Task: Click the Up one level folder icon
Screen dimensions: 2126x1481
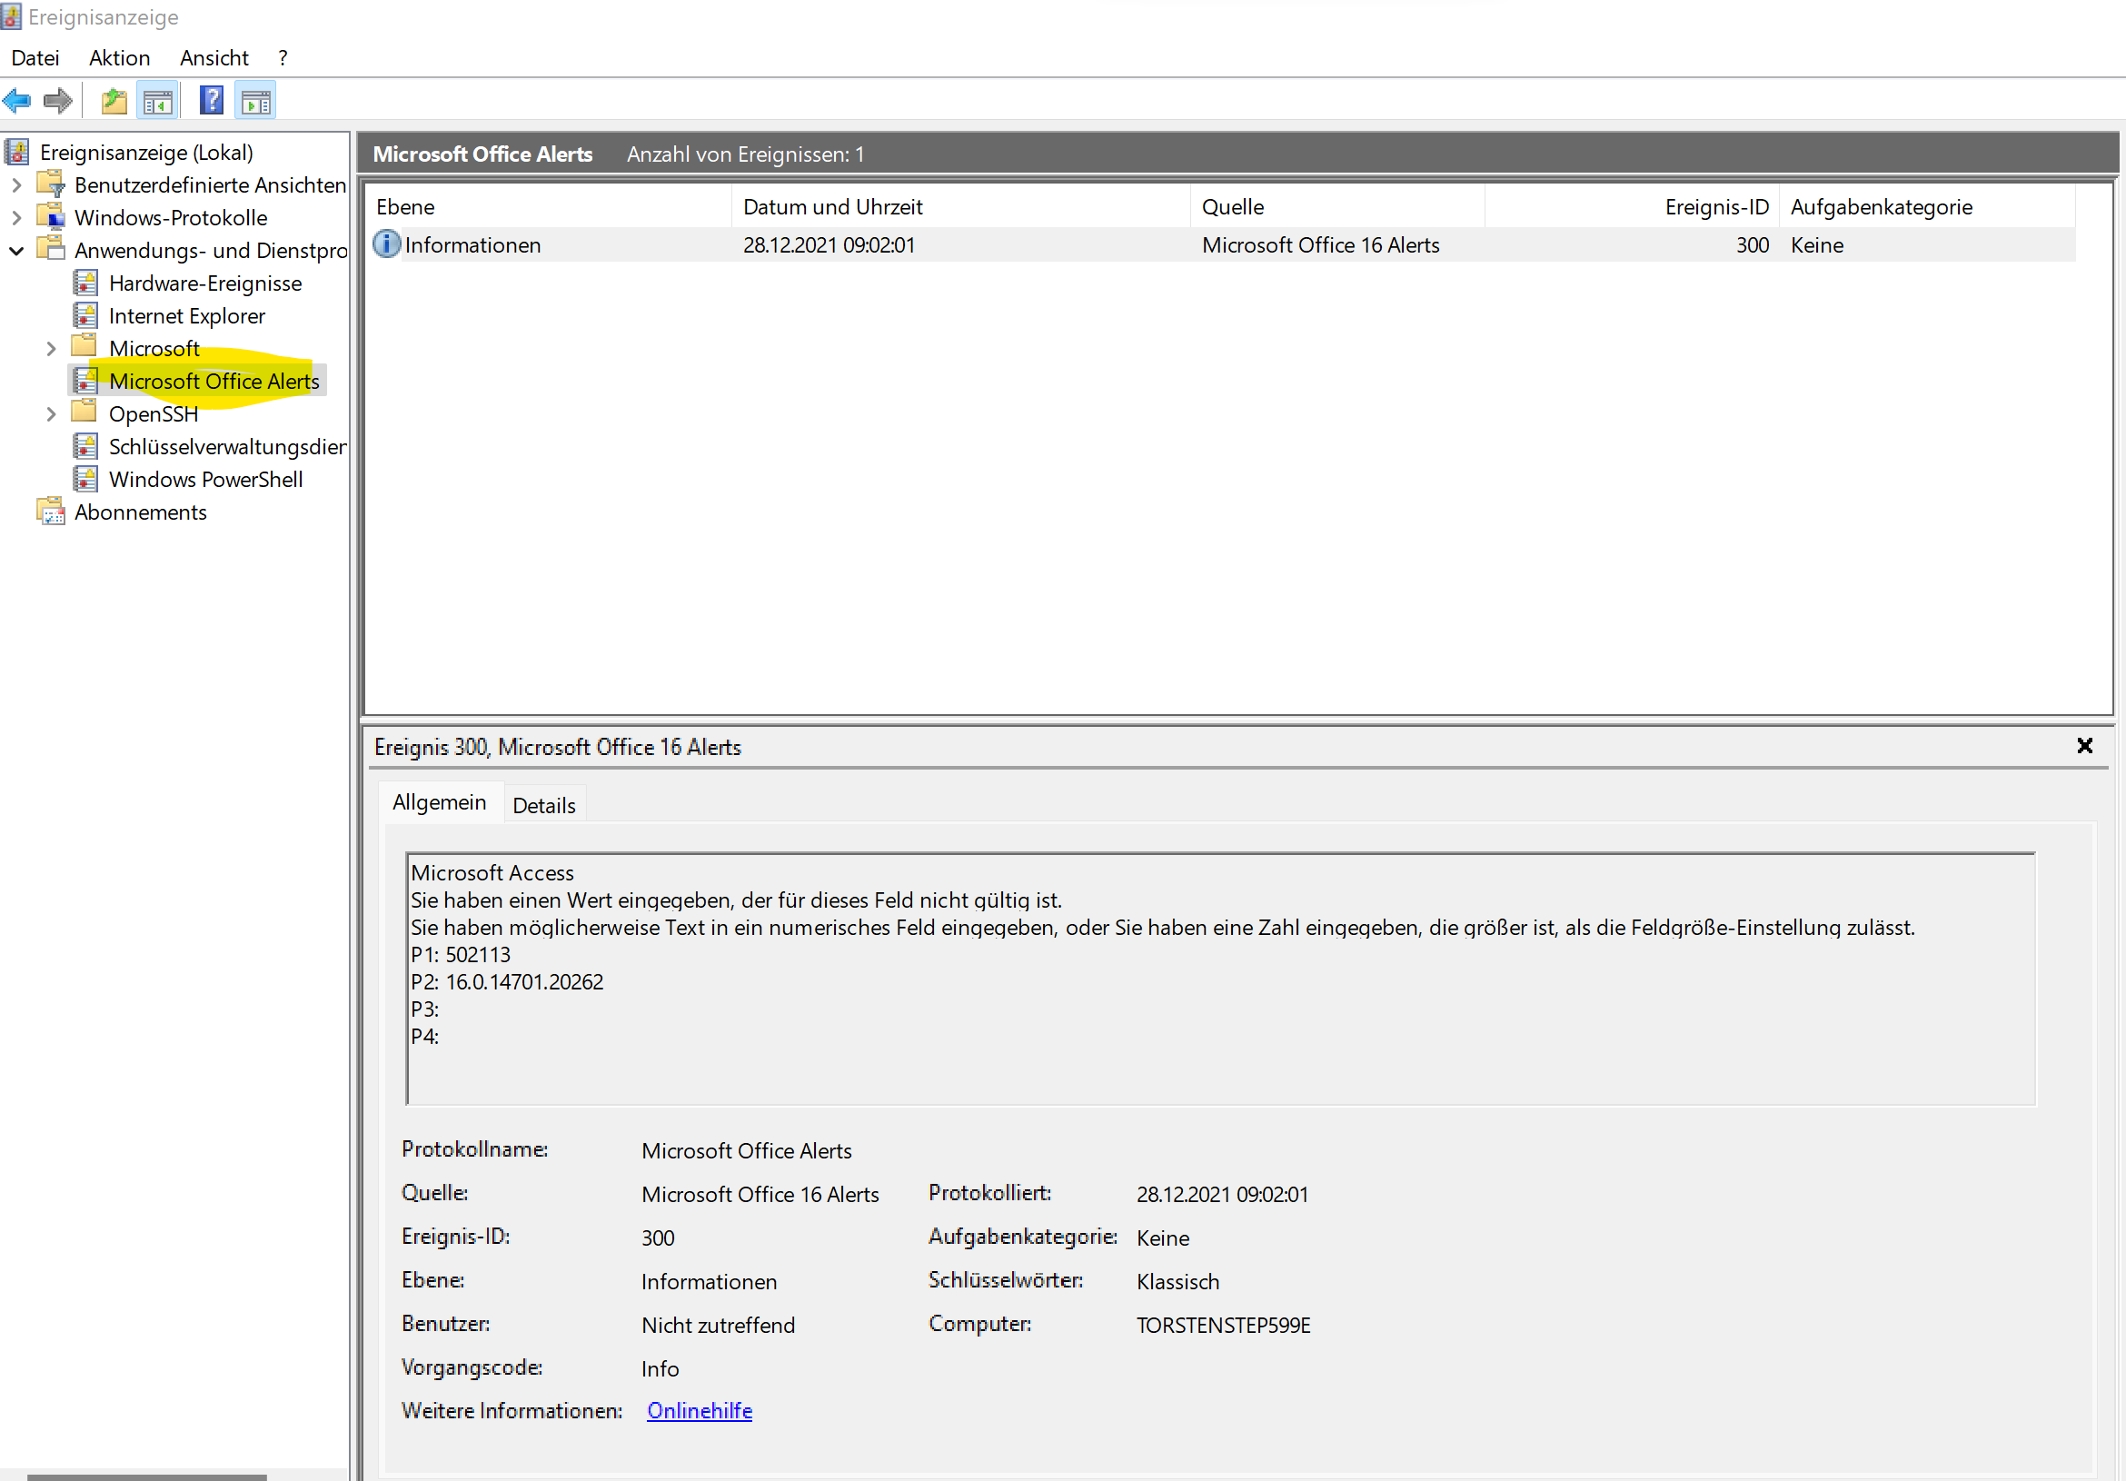Action: tap(114, 100)
